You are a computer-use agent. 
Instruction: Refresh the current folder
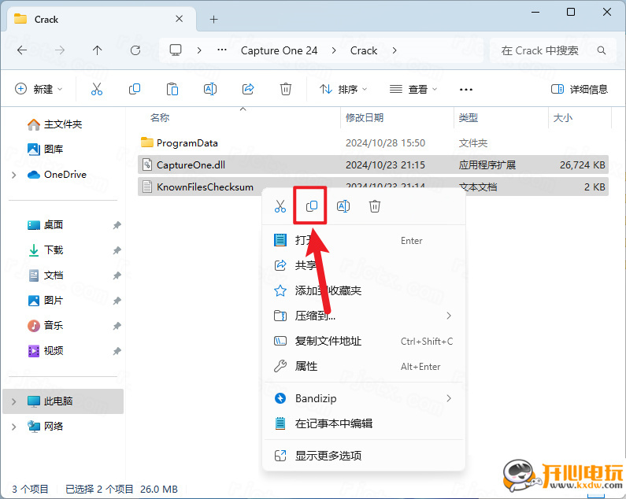(135, 50)
